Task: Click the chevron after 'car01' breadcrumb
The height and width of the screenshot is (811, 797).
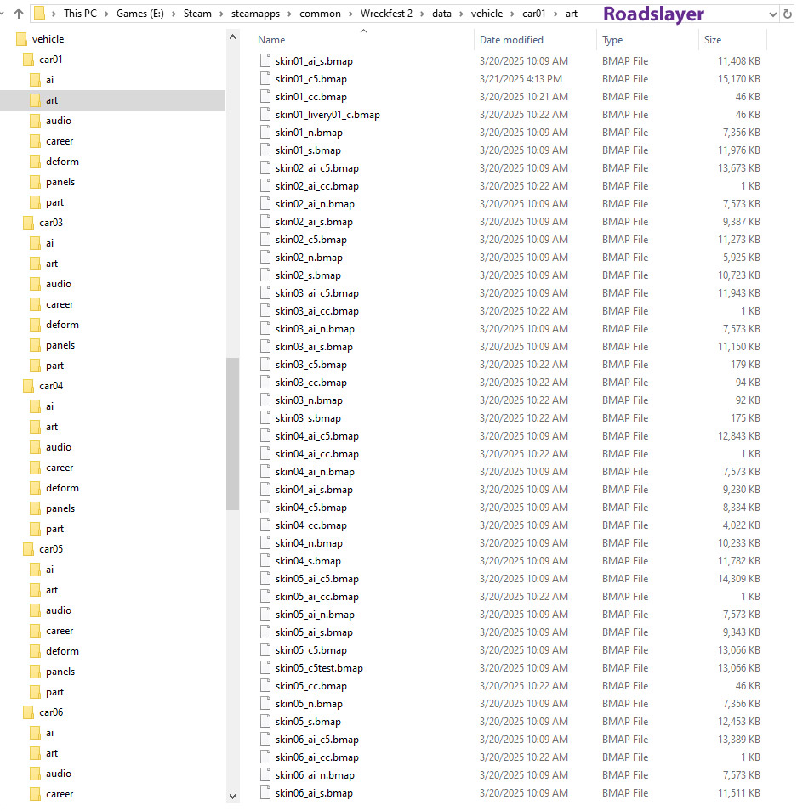Action: tap(555, 14)
